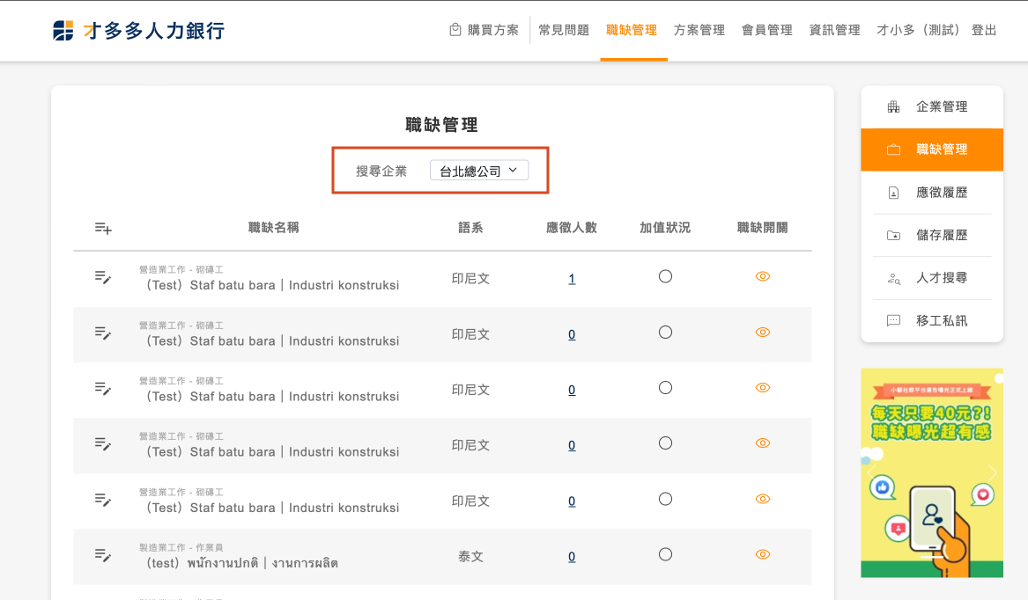1028x600 pixels.
Task: Click edit icon for the Thai job listing row
Action: coord(103,555)
